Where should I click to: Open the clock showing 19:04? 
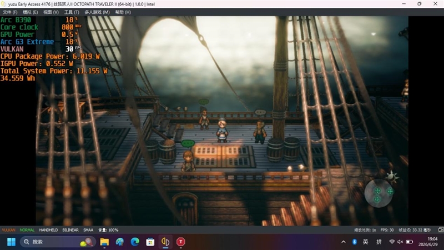(x=428, y=242)
